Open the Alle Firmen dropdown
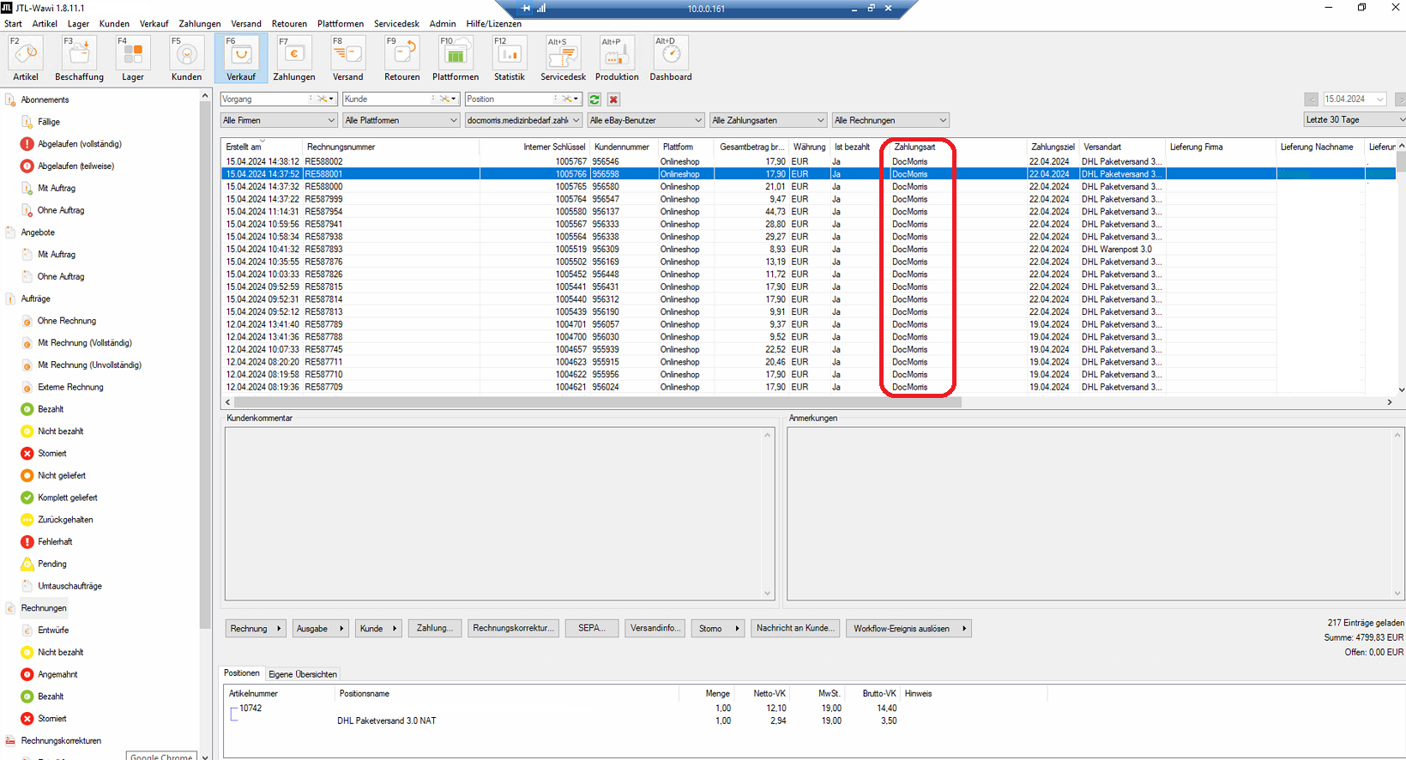This screenshot has height=760, width=1406. [279, 120]
